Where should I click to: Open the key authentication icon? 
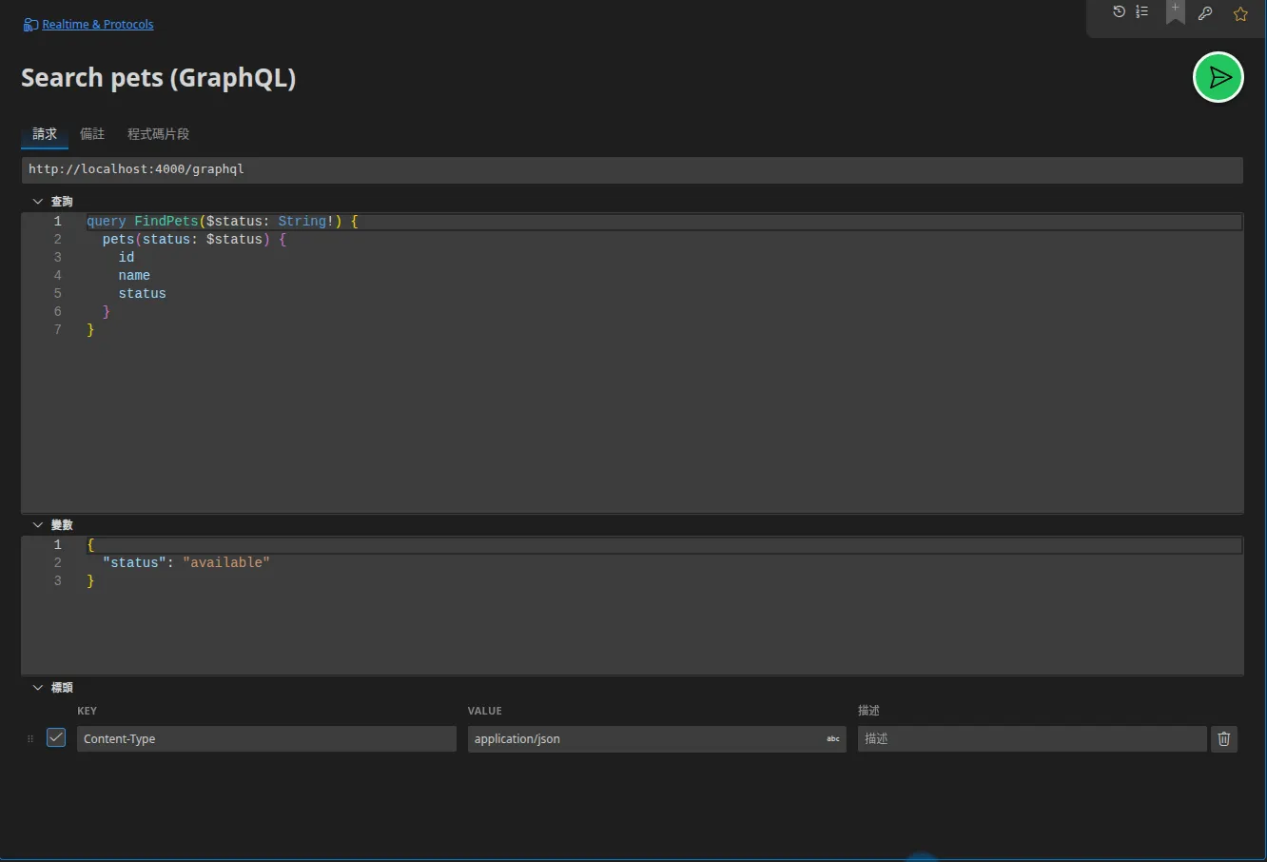pos(1205,13)
